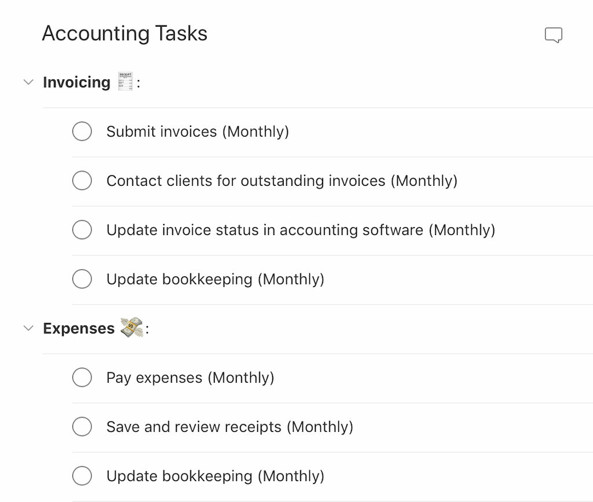
Task: Click the Accounting Tasks title
Action: tap(125, 34)
